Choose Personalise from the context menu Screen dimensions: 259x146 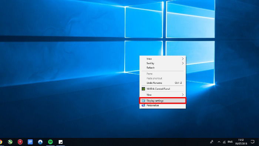pyautogui.click(x=163, y=105)
